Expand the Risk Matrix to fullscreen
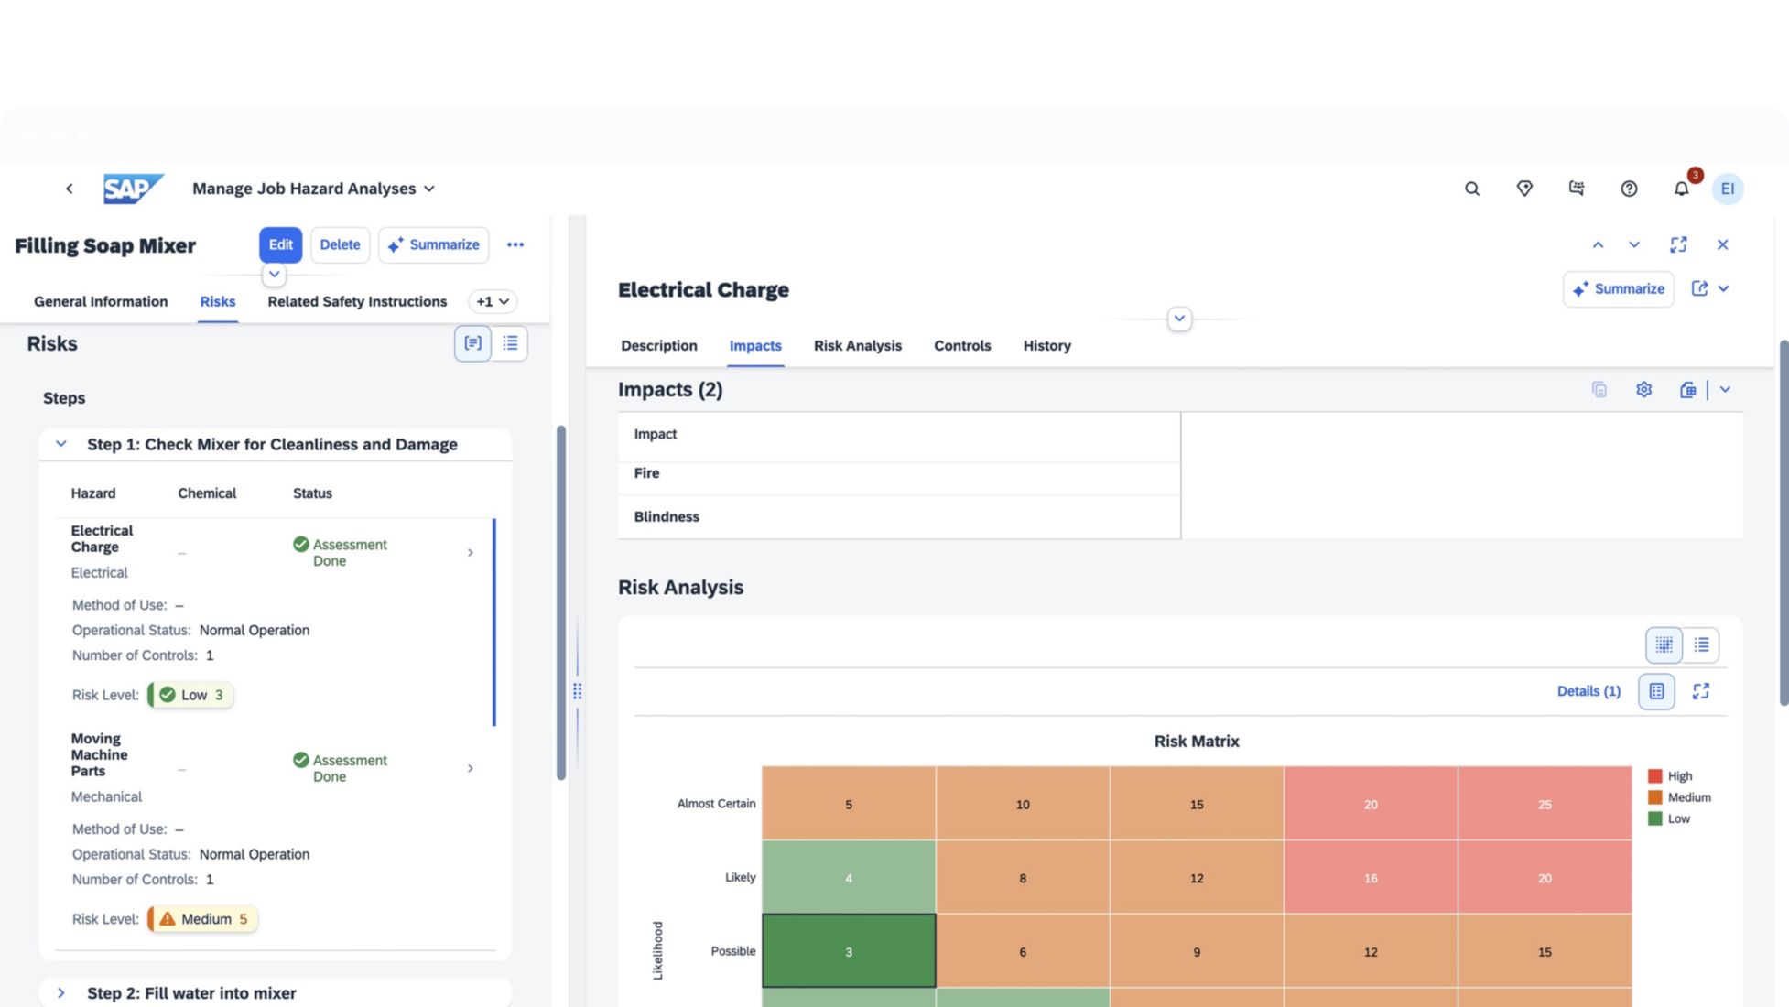This screenshot has height=1007, width=1789. (1700, 691)
